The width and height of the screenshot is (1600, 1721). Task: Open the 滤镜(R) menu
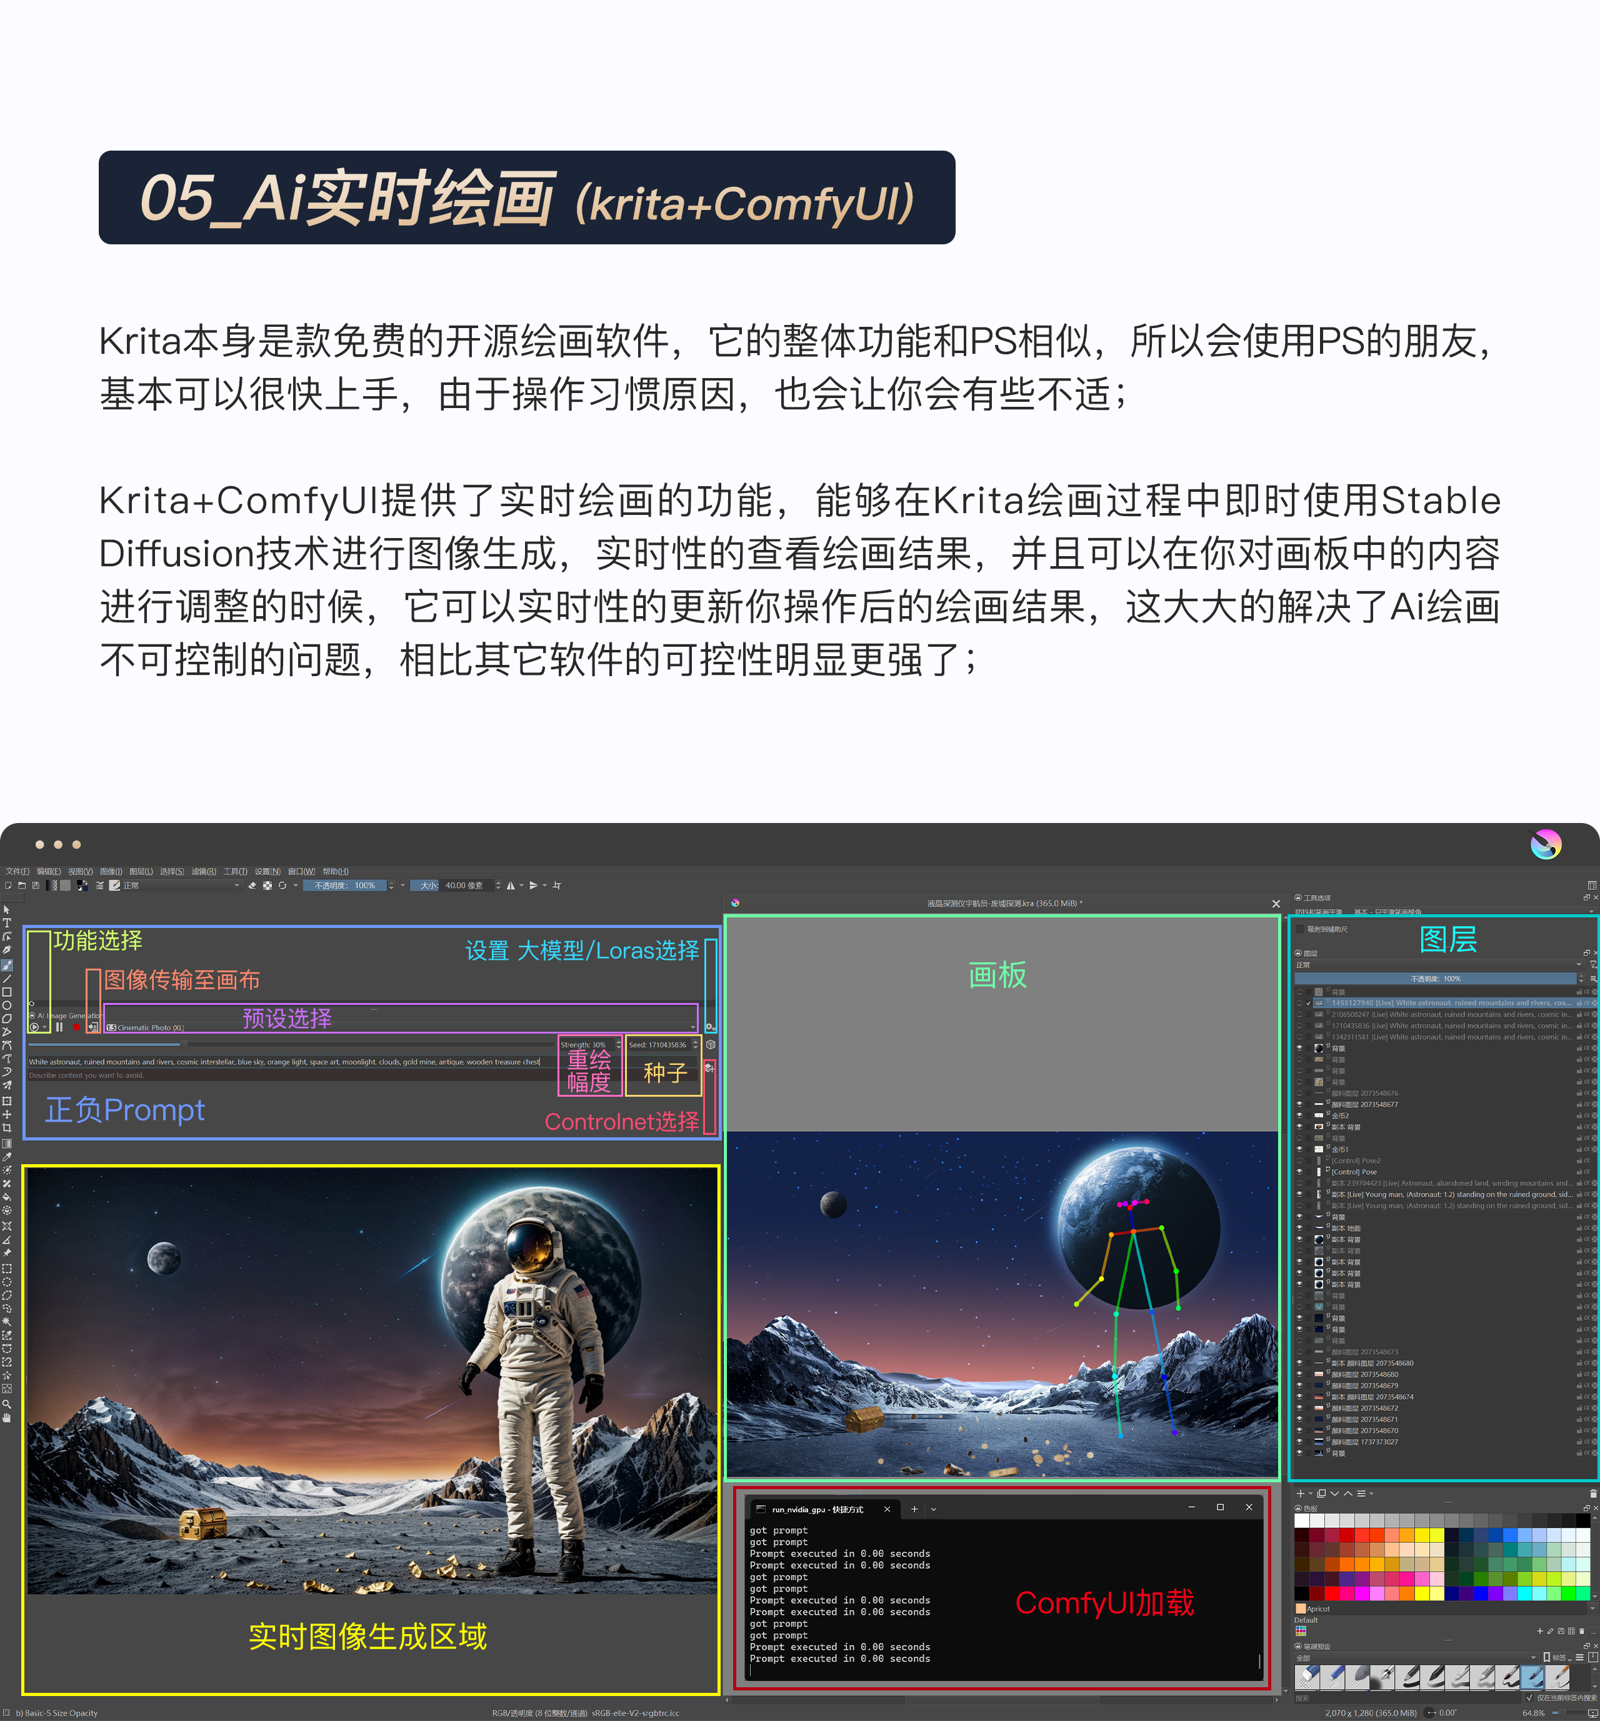pos(204,871)
